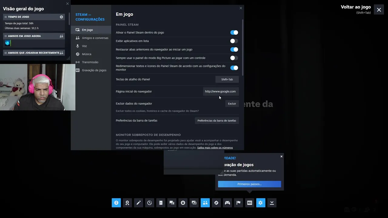Viewport: 388px width, 218px height.
Task: Select Amigos e conversas settings category
Action: point(91,38)
